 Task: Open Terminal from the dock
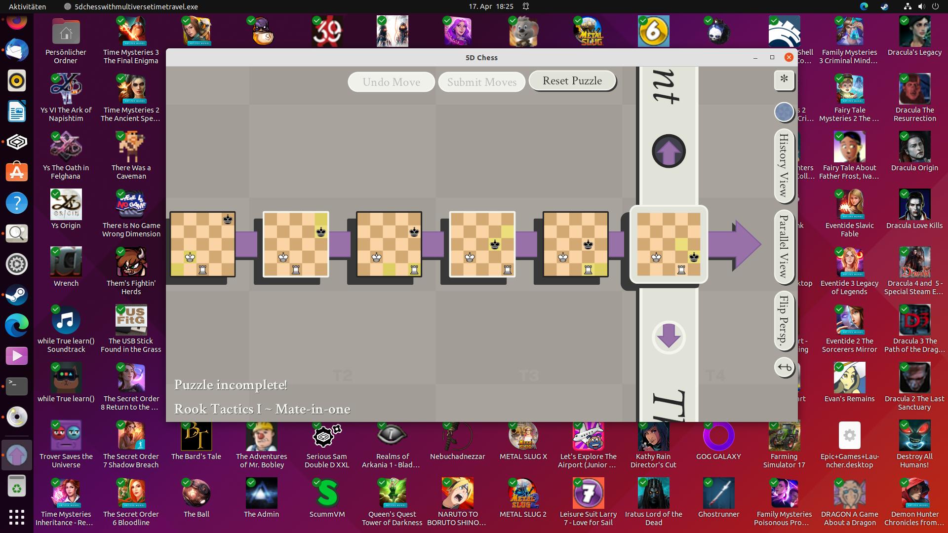click(17, 386)
